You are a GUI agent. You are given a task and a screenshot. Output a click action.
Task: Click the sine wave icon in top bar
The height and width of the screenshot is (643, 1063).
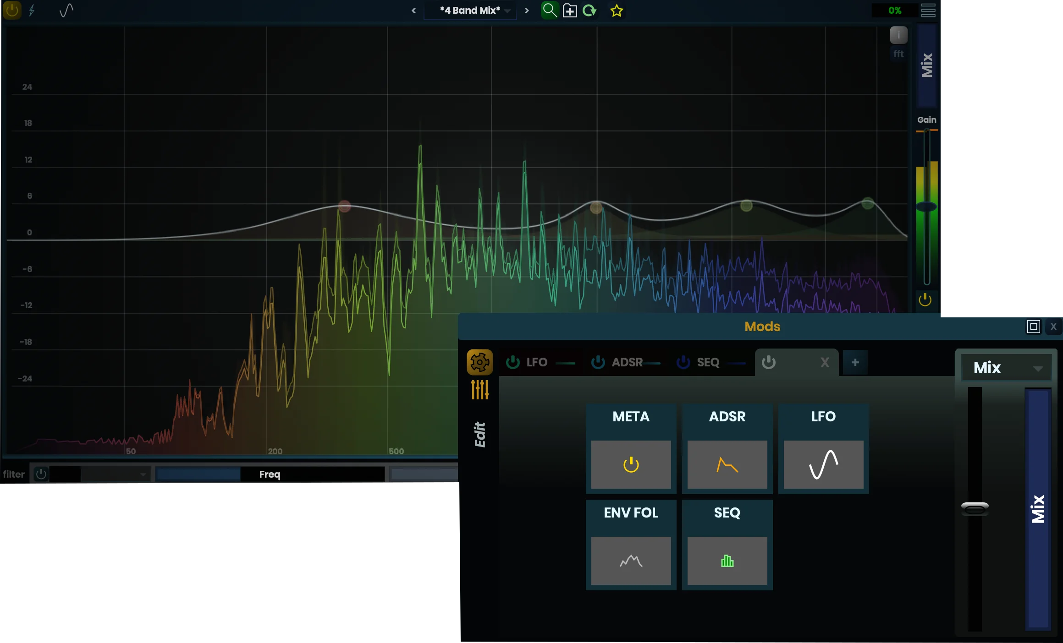[x=66, y=10]
